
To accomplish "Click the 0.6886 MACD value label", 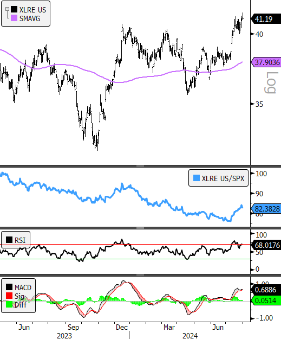I will [x=266, y=290].
